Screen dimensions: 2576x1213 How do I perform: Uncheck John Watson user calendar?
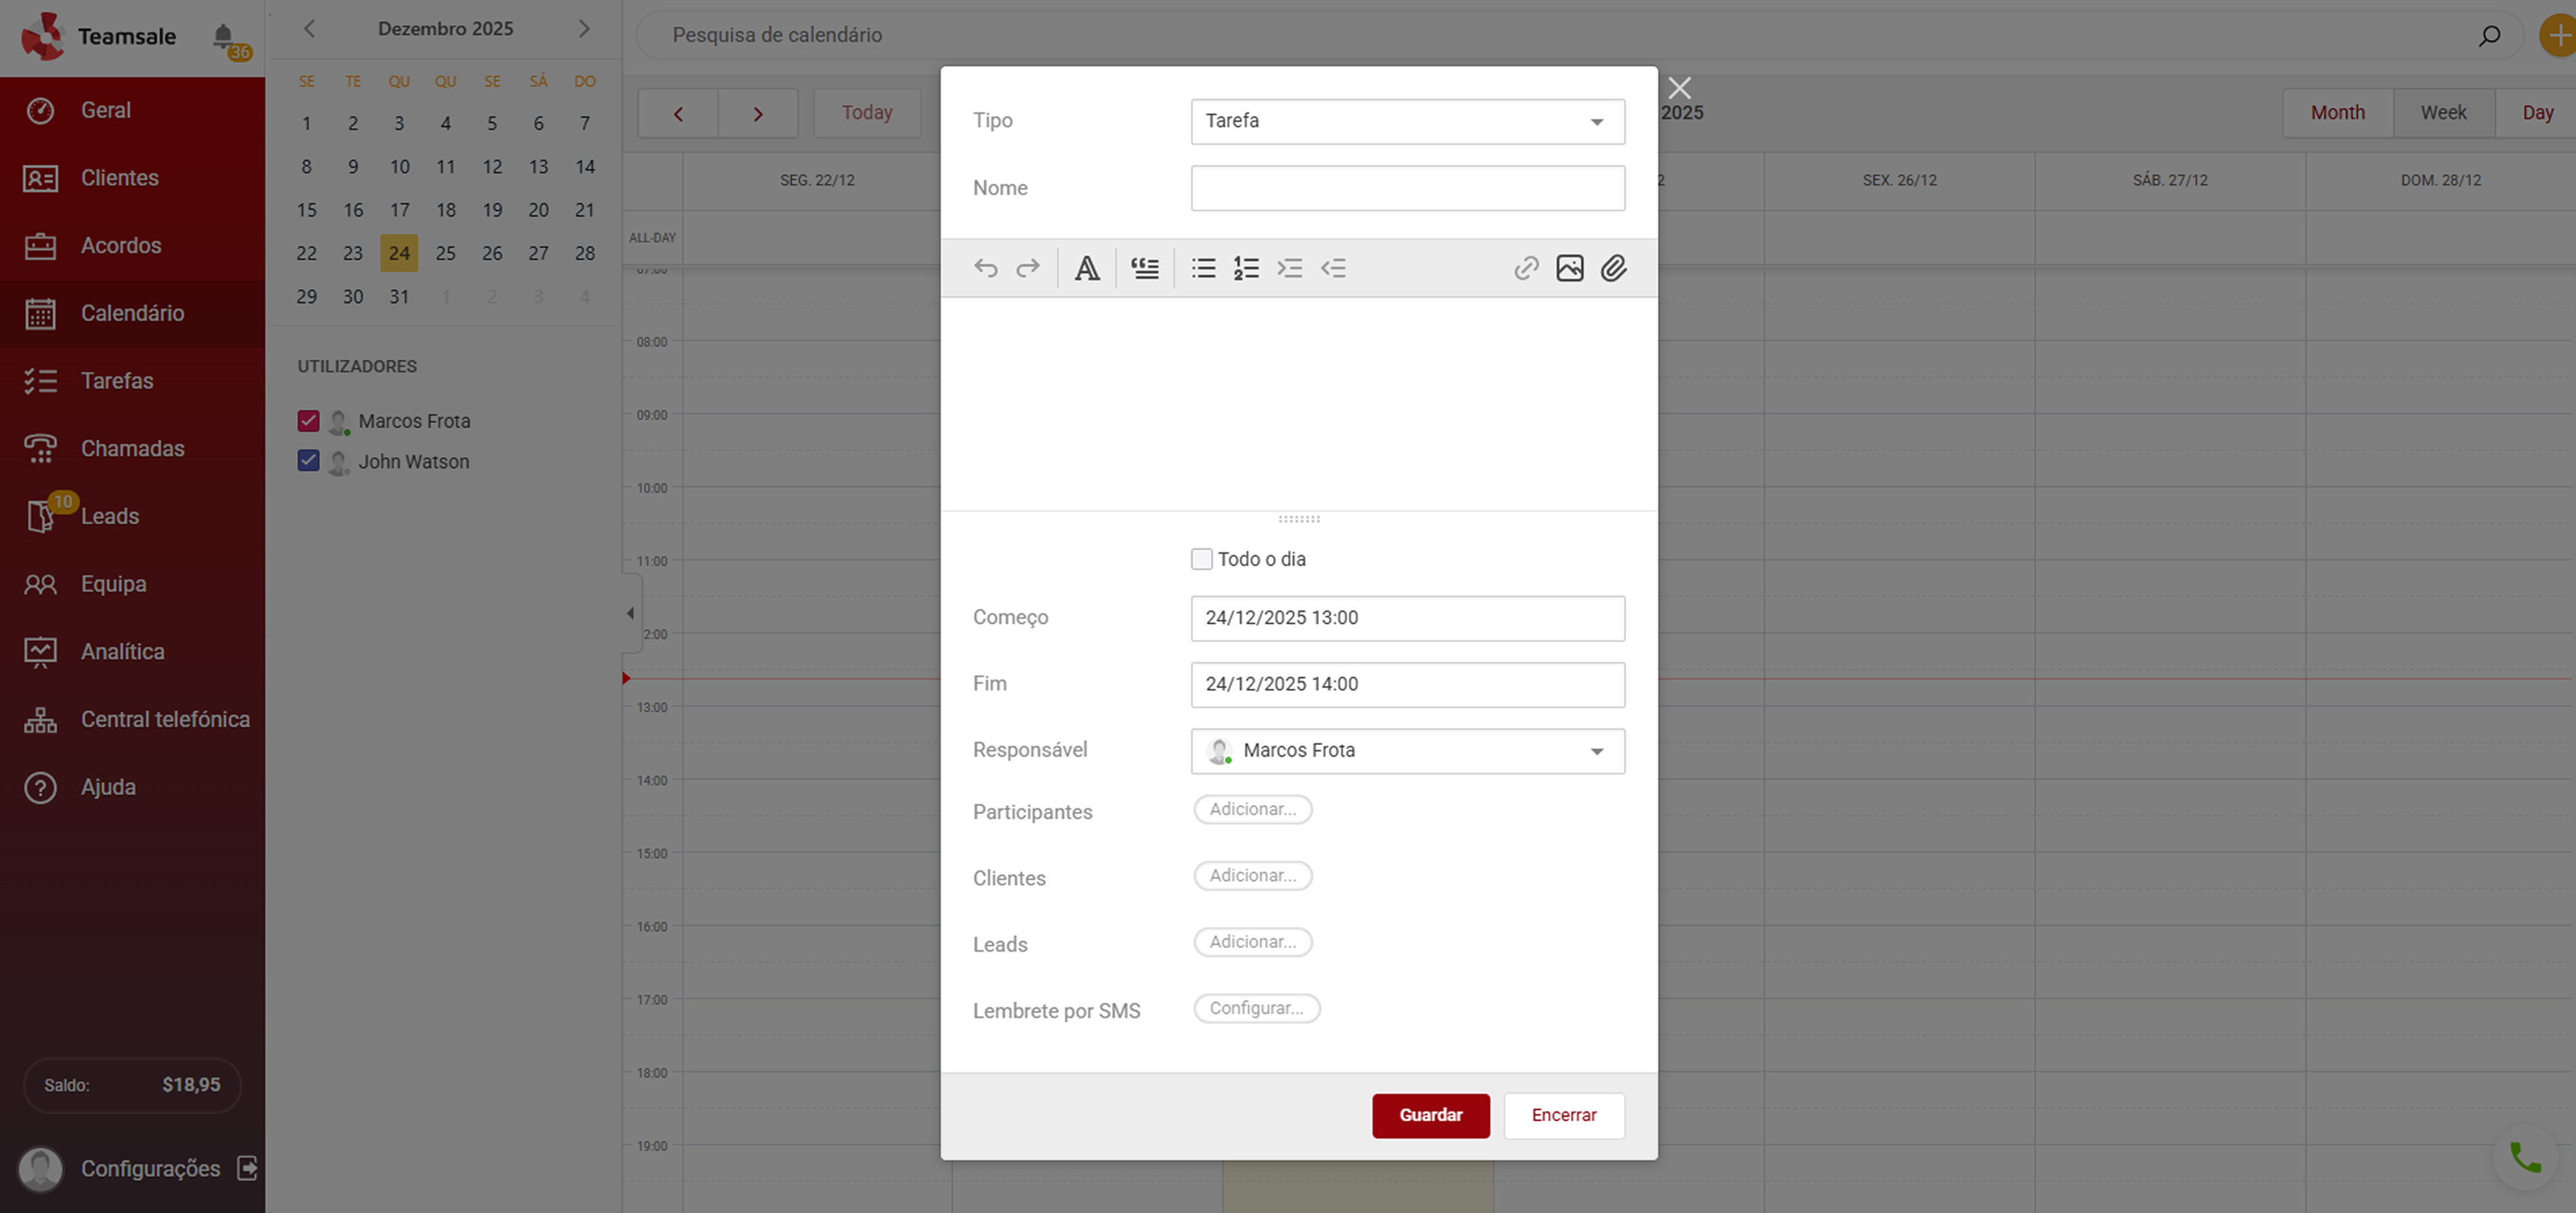pyautogui.click(x=308, y=461)
